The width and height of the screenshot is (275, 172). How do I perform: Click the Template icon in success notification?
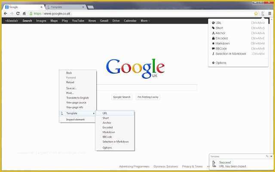tap(214, 164)
